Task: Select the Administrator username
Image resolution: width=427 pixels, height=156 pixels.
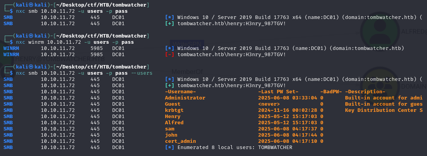Action: coord(185,98)
